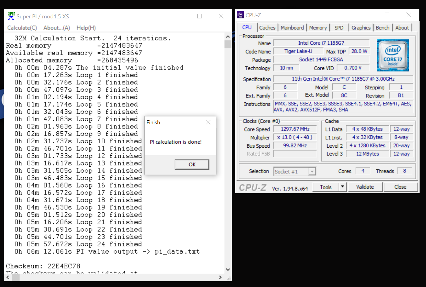This screenshot has width=426, height=287.
Task: Click 'PI calculation is done!' message text
Action: point(176,142)
